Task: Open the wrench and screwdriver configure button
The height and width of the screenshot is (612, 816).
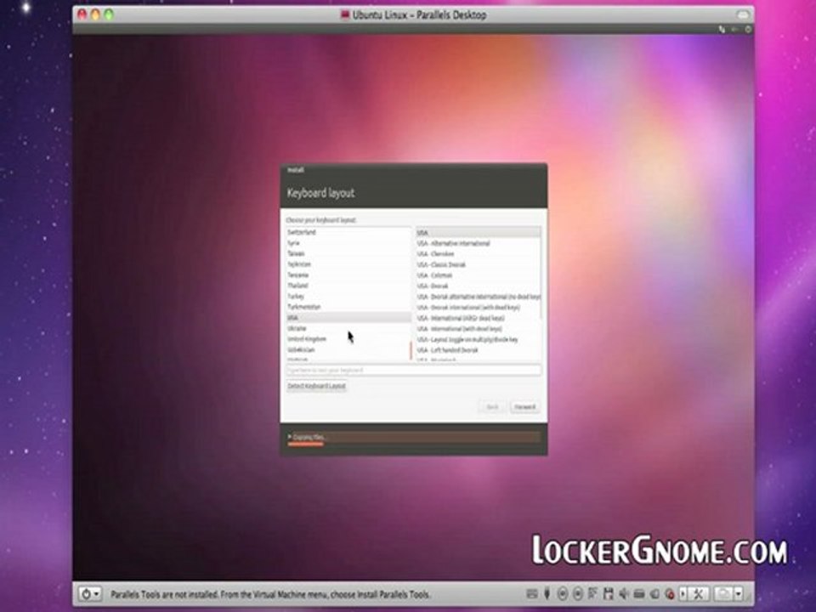Action: coord(699,593)
